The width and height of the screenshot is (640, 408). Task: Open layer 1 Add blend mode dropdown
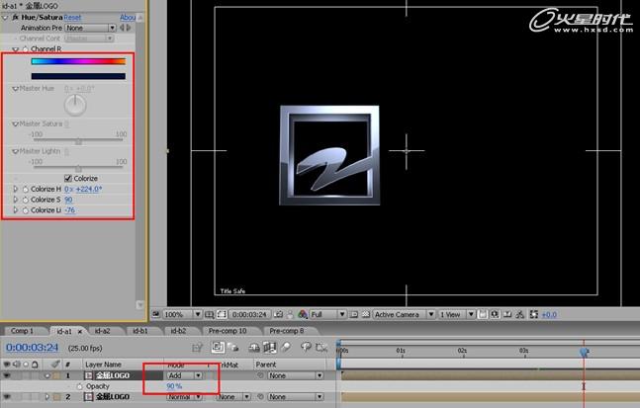point(184,375)
